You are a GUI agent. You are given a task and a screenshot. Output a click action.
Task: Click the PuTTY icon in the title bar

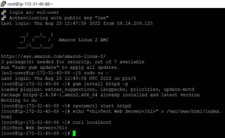(x=3, y=4)
